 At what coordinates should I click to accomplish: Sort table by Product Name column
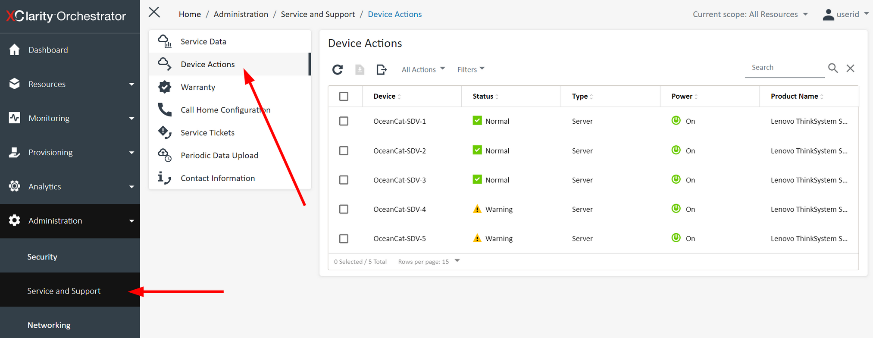[x=797, y=96]
